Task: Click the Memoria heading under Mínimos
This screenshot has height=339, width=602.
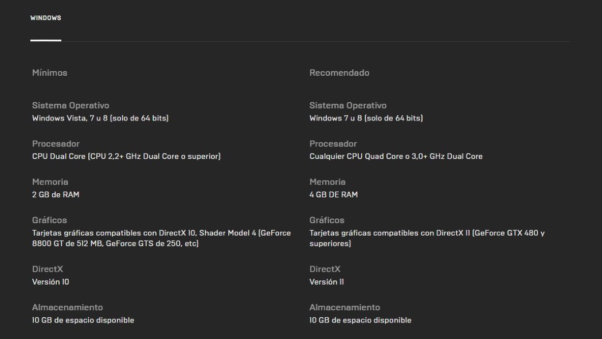Action: (x=50, y=182)
